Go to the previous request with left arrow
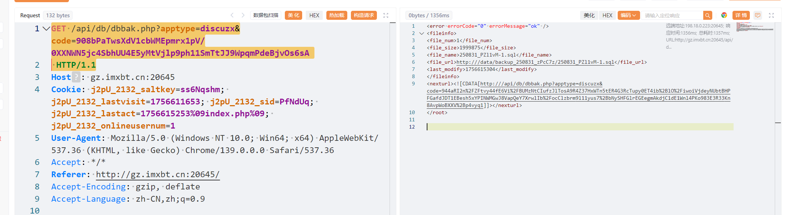This screenshot has width=787, height=215. pos(232,15)
